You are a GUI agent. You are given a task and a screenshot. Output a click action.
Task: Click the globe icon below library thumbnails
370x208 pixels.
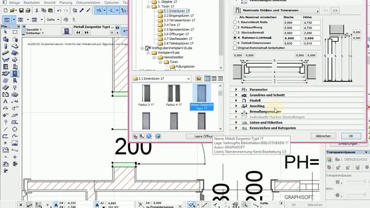pyautogui.click(x=149, y=136)
